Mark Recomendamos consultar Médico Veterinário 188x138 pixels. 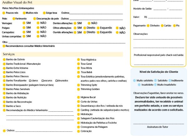4,46
